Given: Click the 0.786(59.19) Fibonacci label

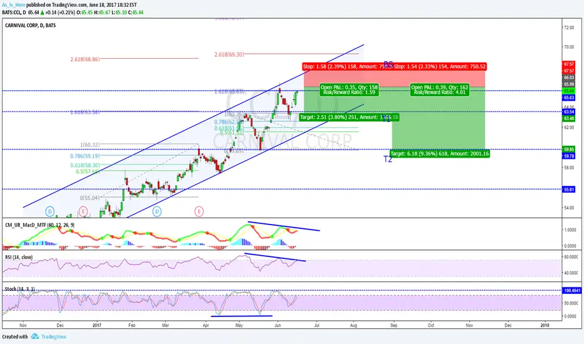Looking at the screenshot, I should (x=85, y=156).
